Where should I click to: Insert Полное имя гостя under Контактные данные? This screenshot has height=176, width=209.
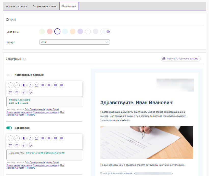15,115
